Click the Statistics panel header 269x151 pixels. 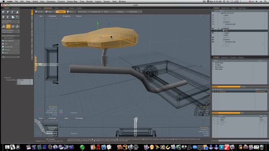click(x=226, y=113)
